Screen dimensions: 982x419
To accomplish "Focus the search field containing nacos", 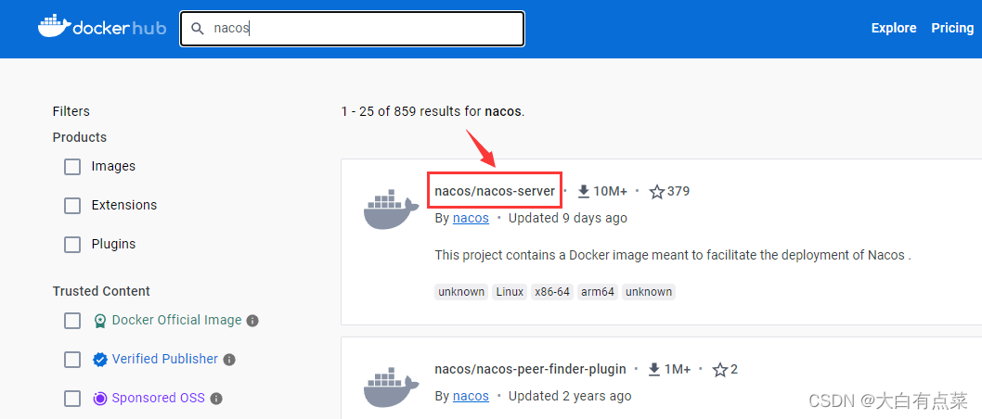I will (352, 29).
